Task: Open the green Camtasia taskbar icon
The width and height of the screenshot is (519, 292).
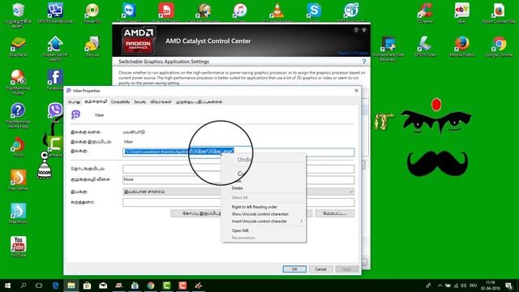Action: 166,286
